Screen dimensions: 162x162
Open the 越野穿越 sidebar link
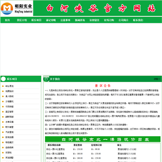9,117
